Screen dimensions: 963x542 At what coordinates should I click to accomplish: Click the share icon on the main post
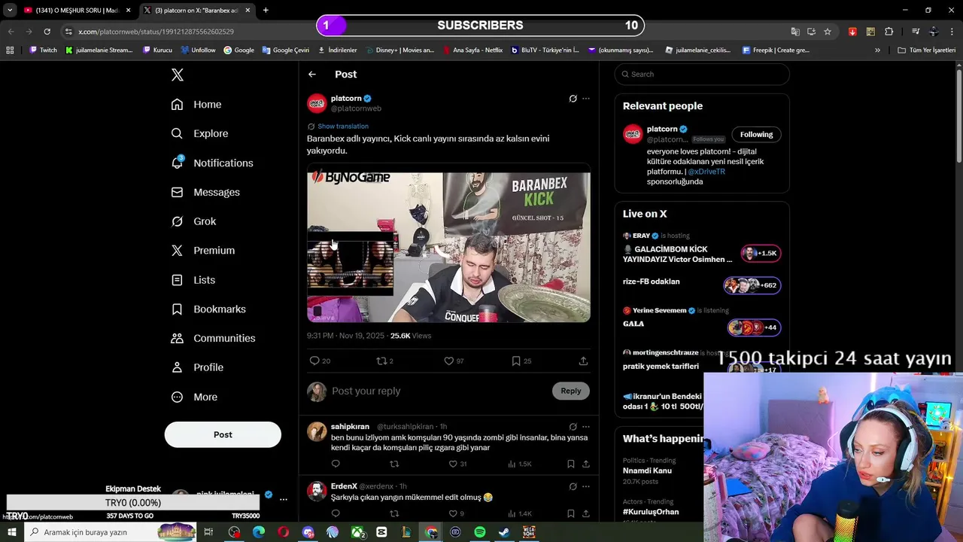583,361
